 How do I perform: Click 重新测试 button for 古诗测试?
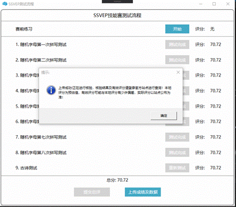(177, 168)
